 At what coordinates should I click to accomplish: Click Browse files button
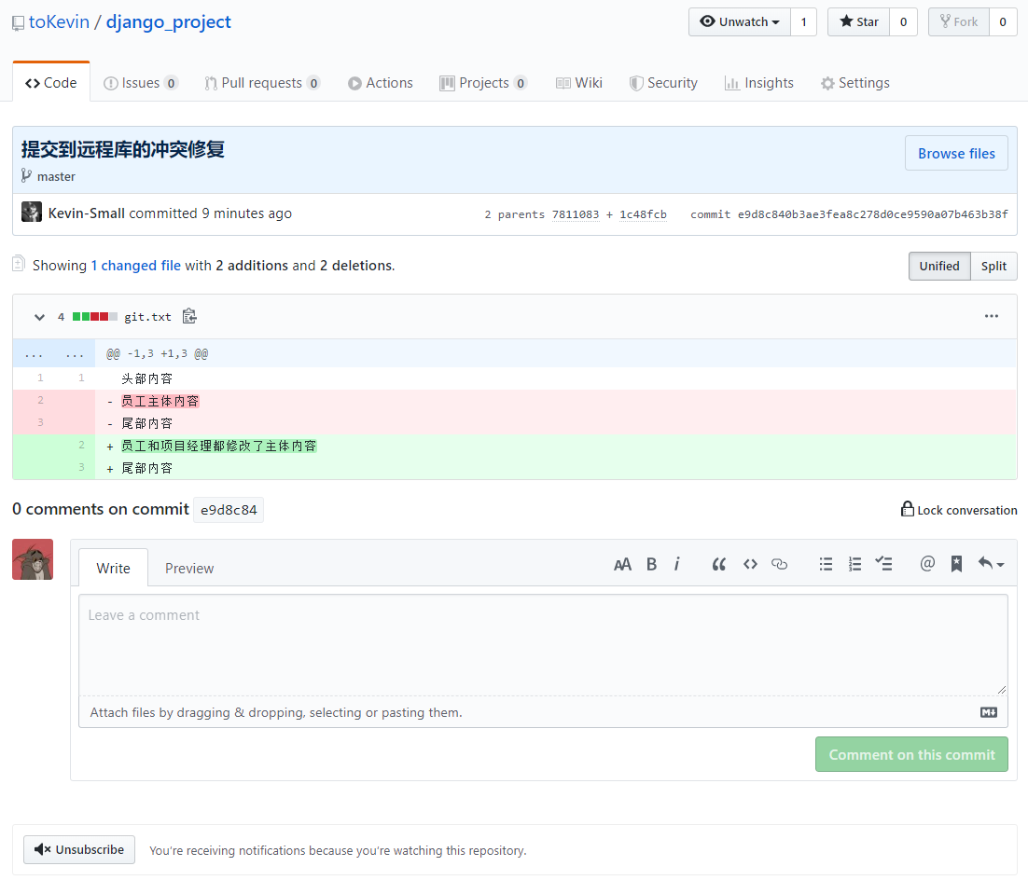tap(956, 153)
